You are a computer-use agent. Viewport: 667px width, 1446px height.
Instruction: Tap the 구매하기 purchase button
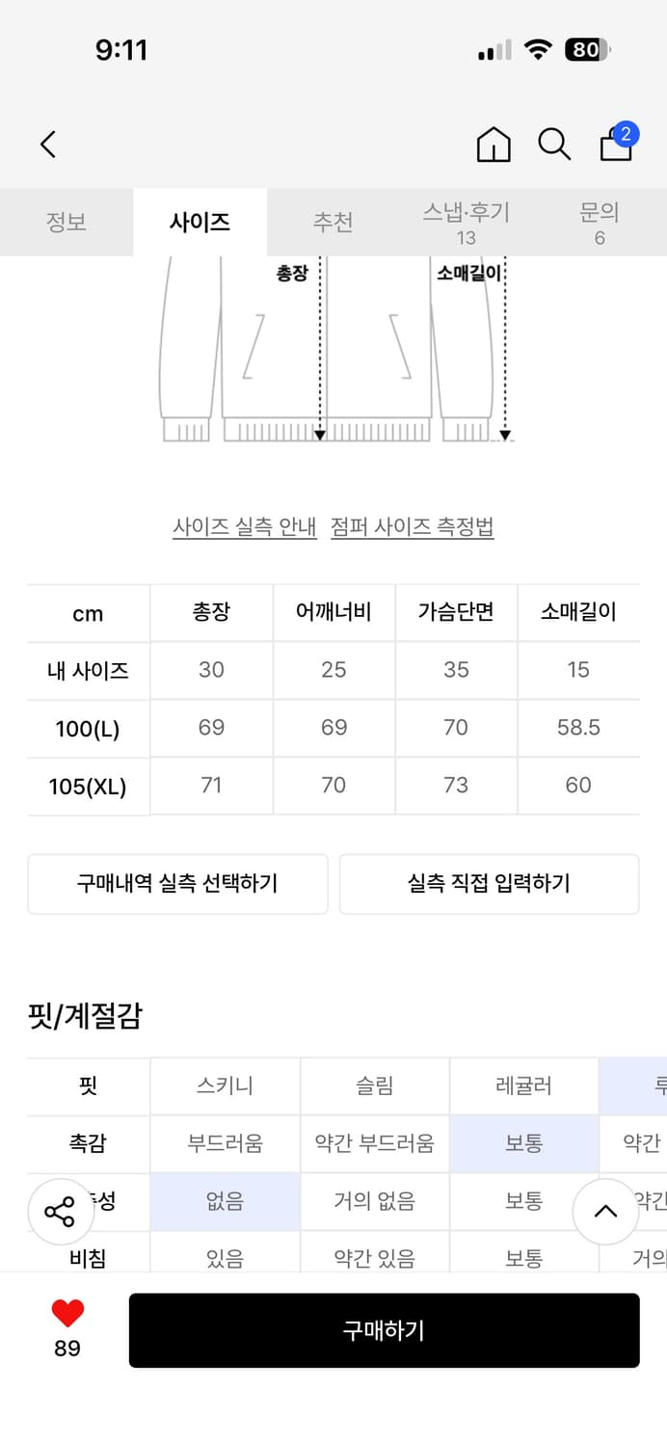click(384, 1330)
